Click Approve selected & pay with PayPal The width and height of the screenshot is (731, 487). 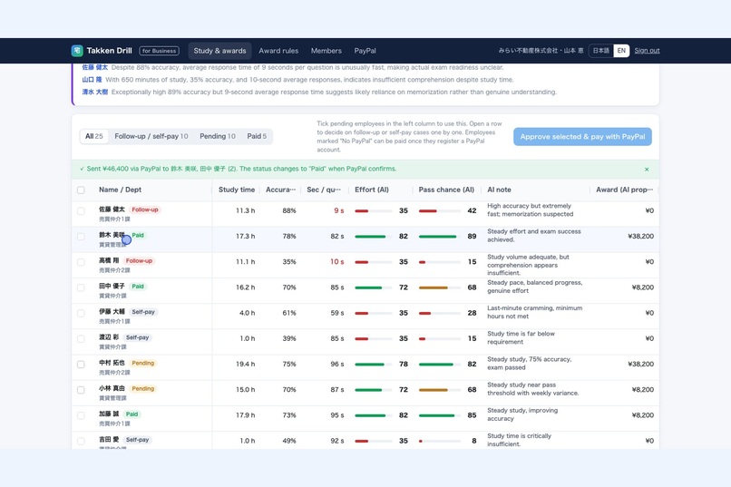582,137
